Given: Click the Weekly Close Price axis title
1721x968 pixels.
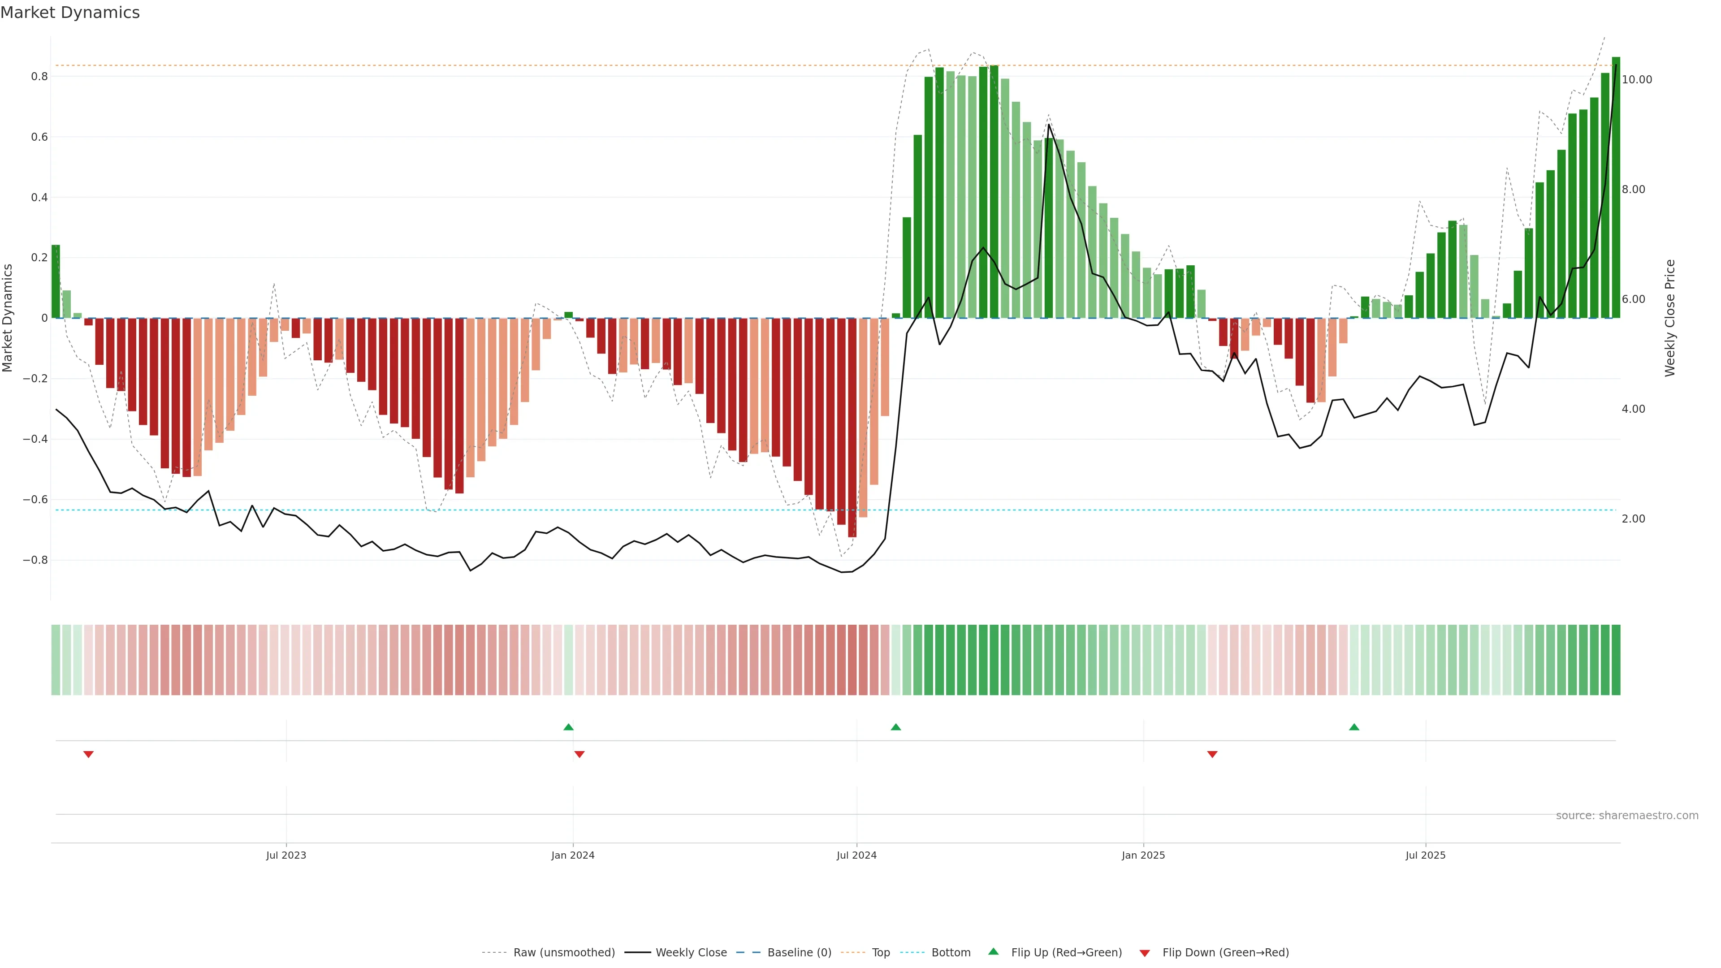Looking at the screenshot, I should pos(1670,318).
